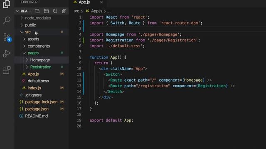Click 'react-router-dom' string on line 2
Image resolution: width=266 pixels, height=149 pixels.
180,23
